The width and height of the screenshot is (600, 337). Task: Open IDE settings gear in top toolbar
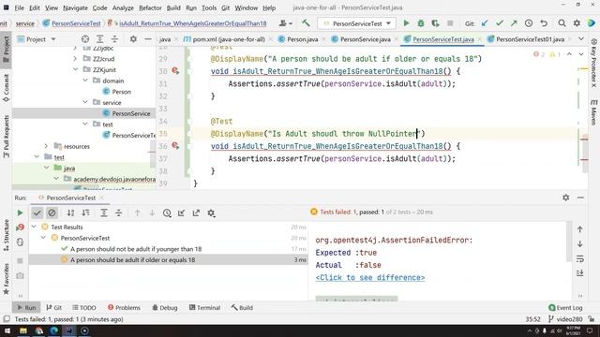pyautogui.click(x=577, y=23)
